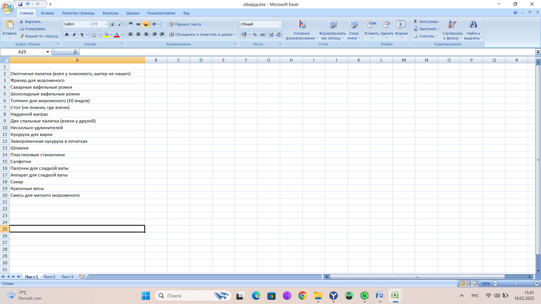Switch to sheet Лист3
Screen dimensions: 541x304
click(x=67, y=277)
